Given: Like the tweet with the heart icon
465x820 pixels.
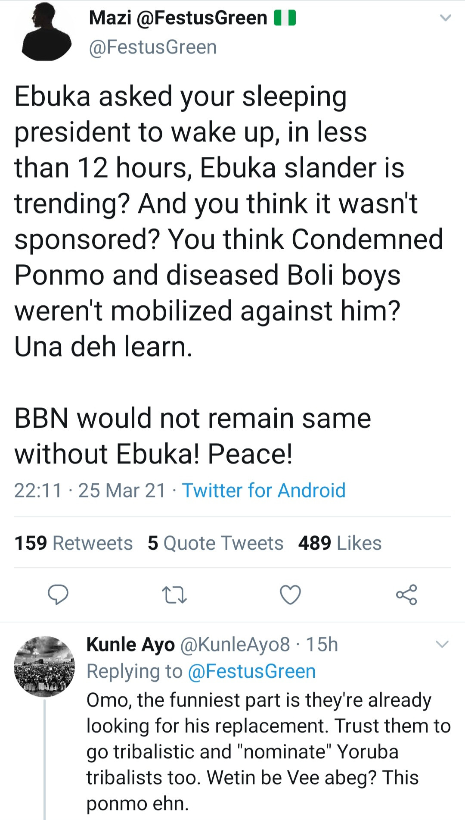Looking at the screenshot, I should click(290, 595).
